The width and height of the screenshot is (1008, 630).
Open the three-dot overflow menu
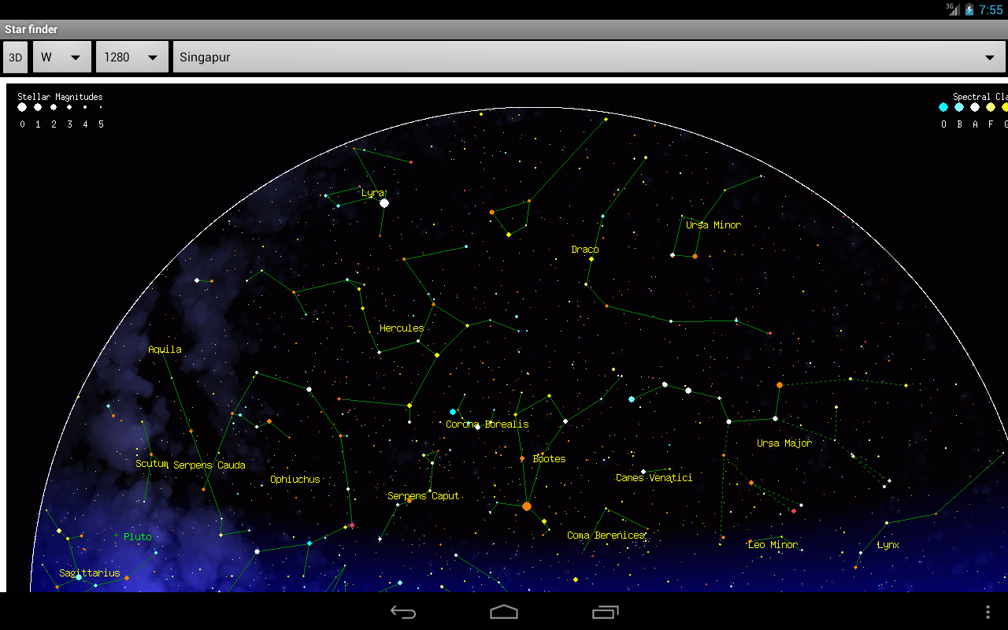click(988, 612)
